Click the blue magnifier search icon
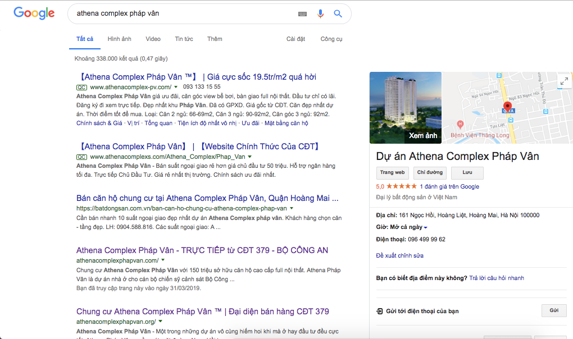 click(x=338, y=13)
